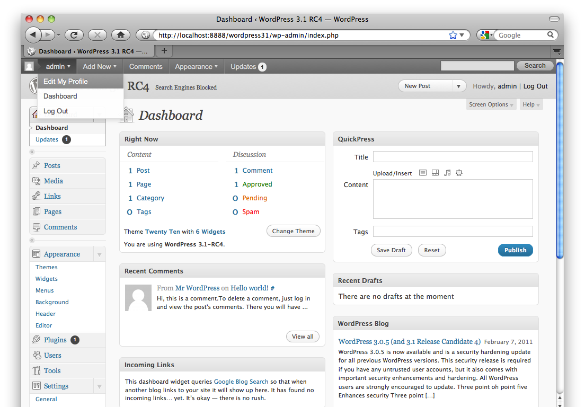The width and height of the screenshot is (585, 407).
Task: Expand Screen Options panel
Action: tap(491, 104)
